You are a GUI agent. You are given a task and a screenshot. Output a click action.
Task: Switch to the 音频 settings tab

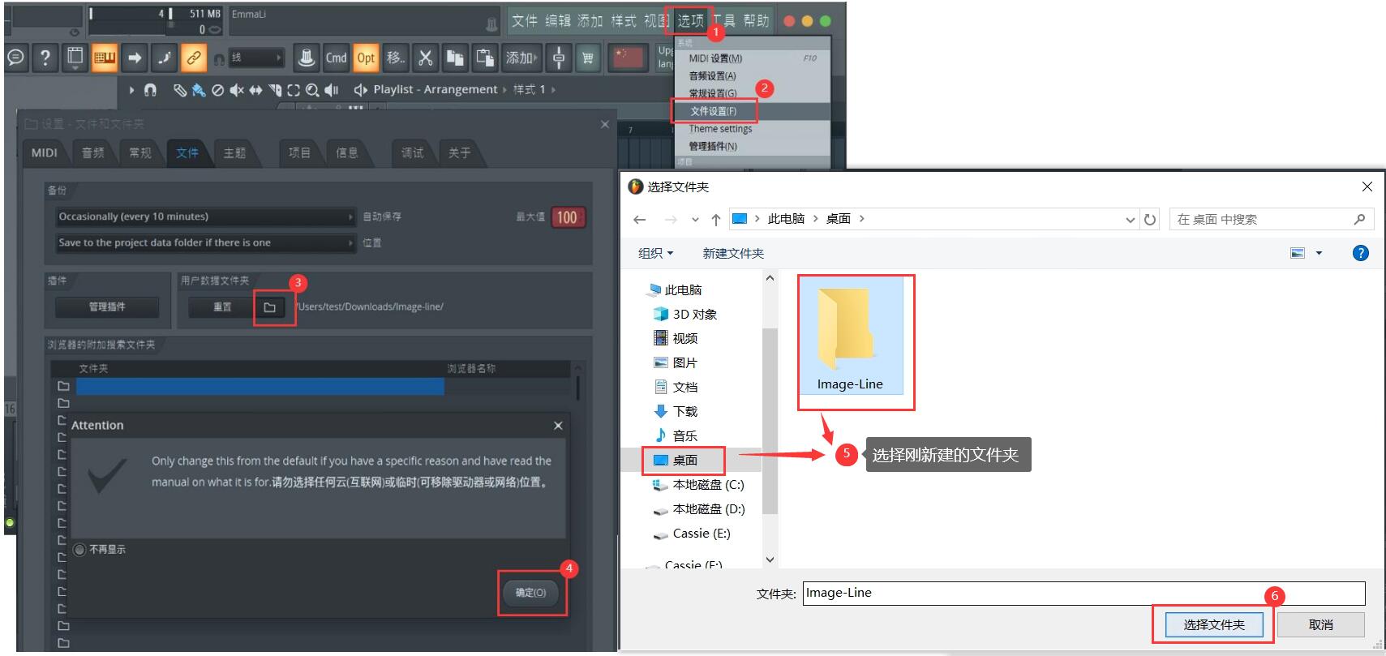[x=93, y=152]
